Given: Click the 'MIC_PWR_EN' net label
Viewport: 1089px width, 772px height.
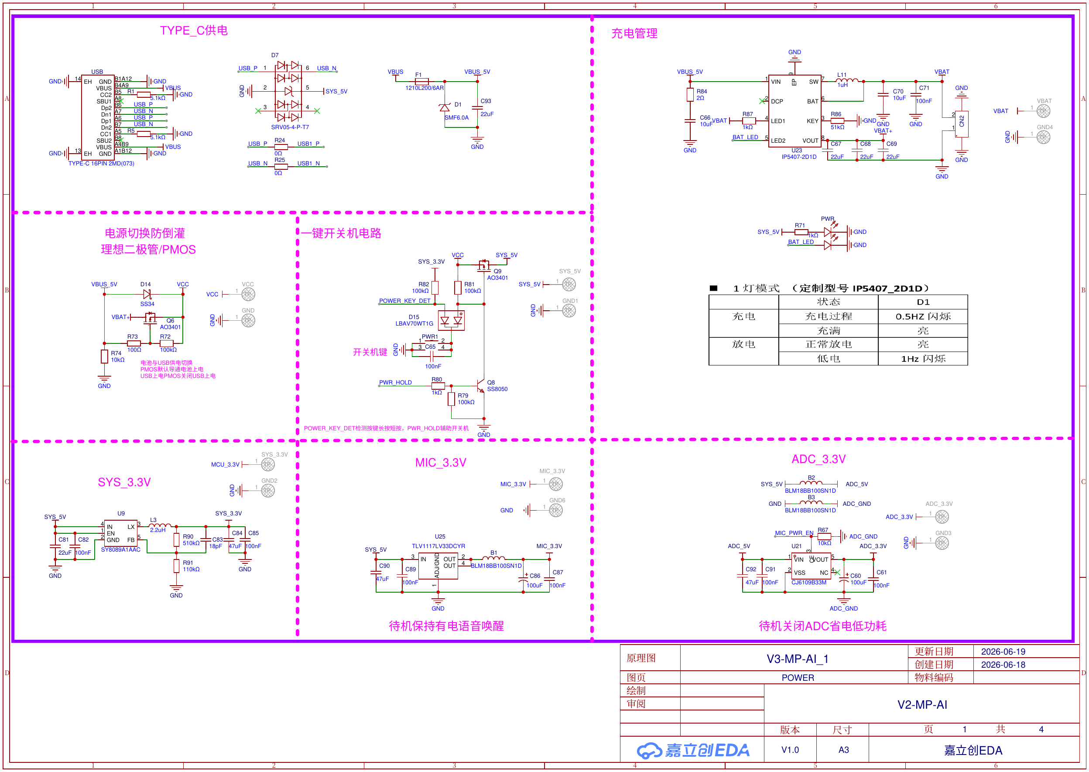Looking at the screenshot, I should pyautogui.click(x=794, y=533).
